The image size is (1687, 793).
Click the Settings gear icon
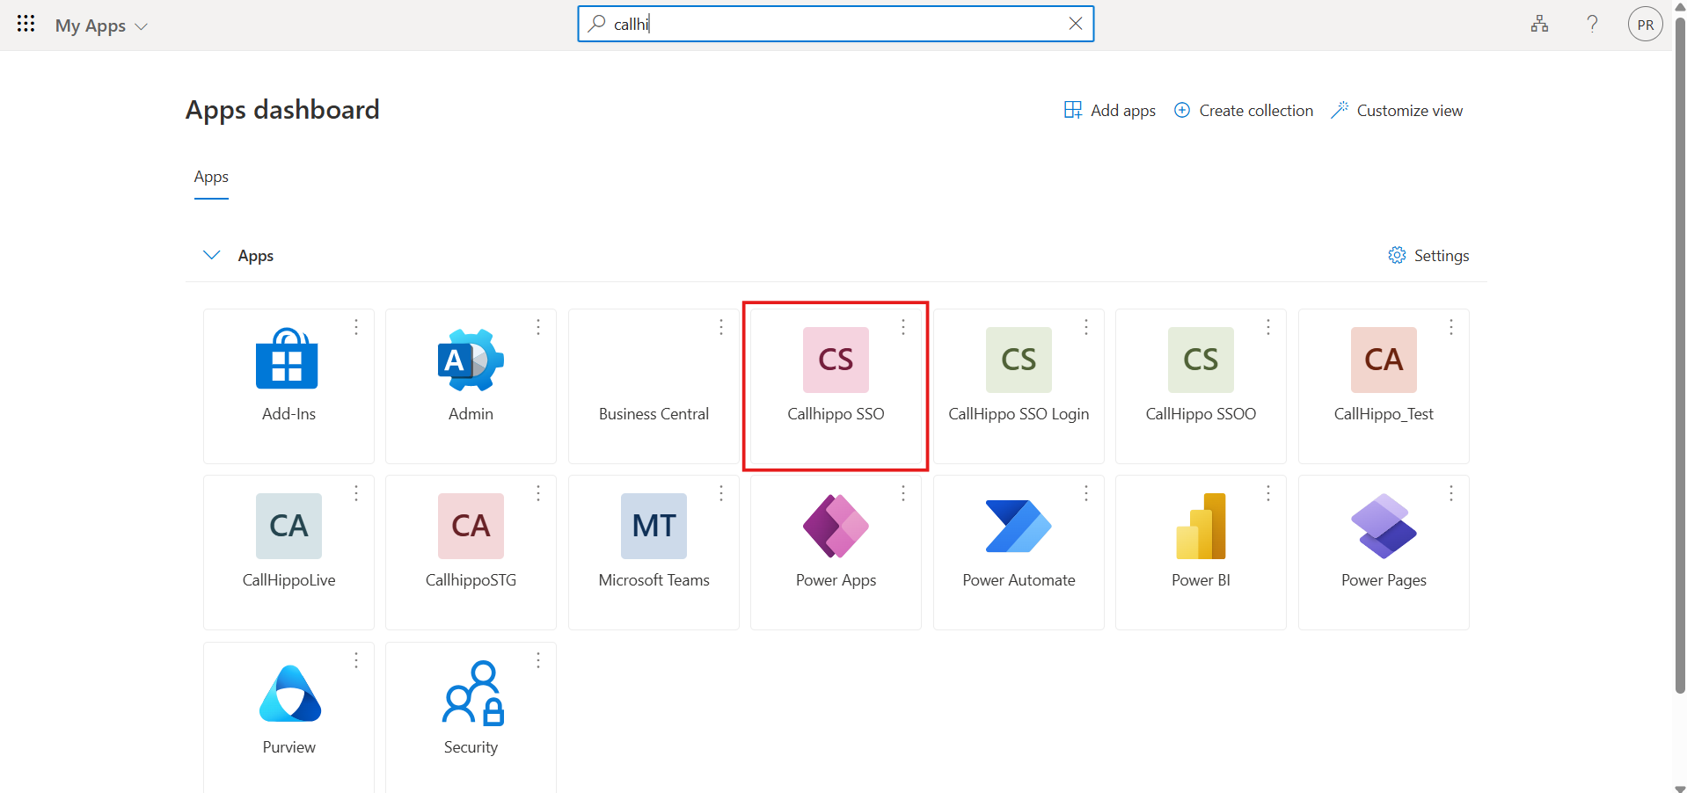coord(1397,255)
